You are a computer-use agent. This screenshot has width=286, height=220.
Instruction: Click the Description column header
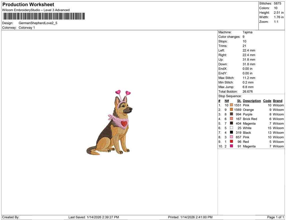click(x=252, y=100)
